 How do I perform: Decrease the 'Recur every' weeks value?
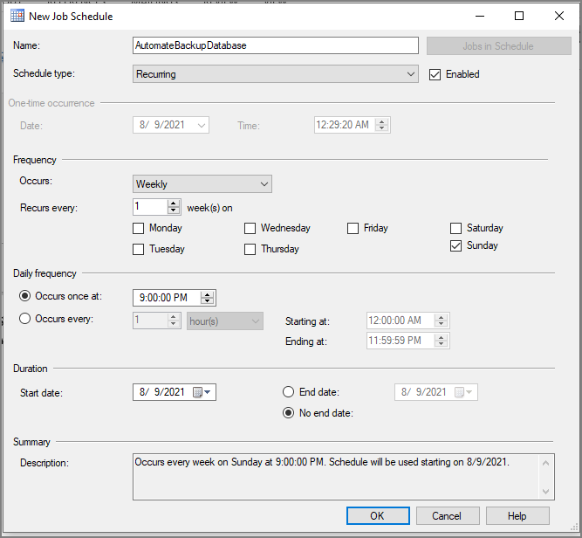tap(174, 211)
